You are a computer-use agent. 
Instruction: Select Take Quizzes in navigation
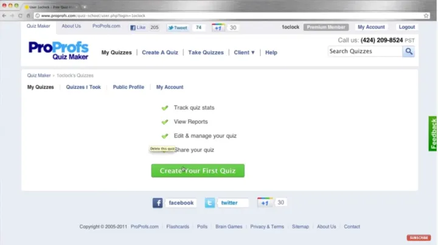pos(206,52)
